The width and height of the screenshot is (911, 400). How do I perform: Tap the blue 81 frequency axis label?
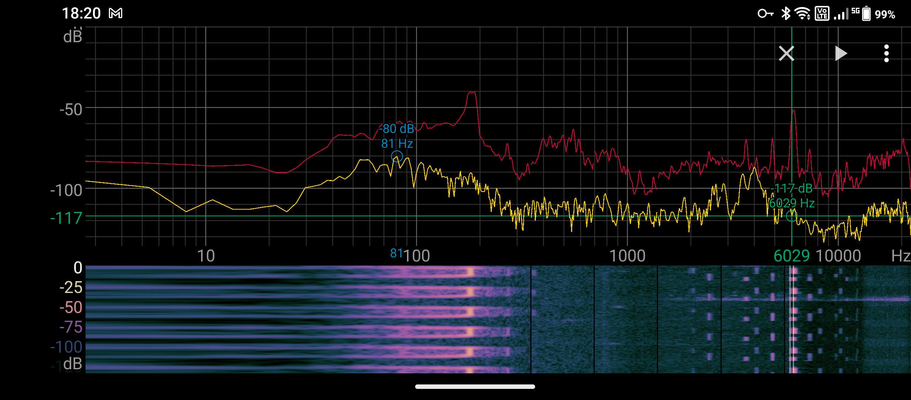pos(396,253)
